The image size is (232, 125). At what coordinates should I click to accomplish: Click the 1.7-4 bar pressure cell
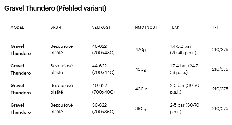click(185, 69)
